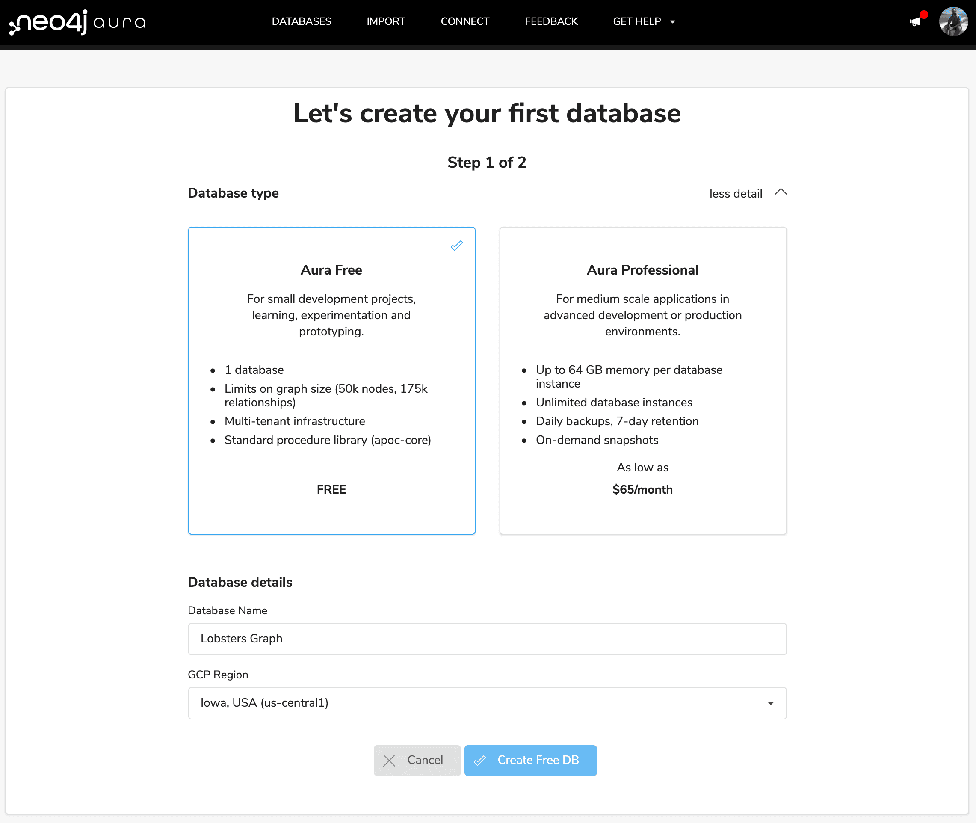Open the user profile avatar
976x823 pixels.
(953, 21)
